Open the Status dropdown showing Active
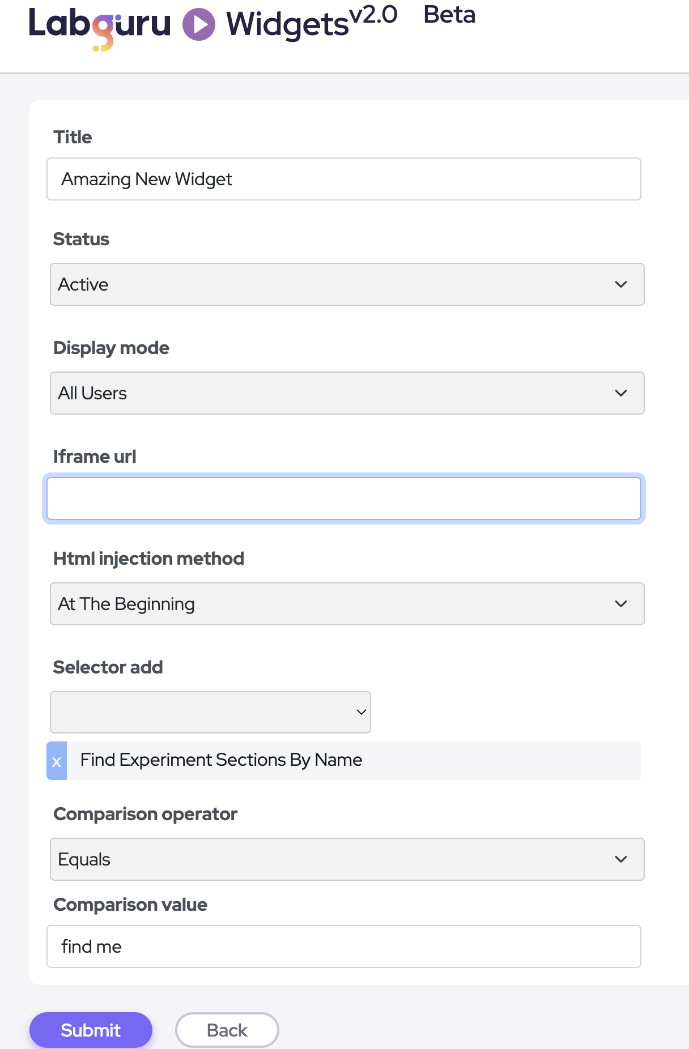The image size is (689, 1049). pyautogui.click(x=347, y=284)
